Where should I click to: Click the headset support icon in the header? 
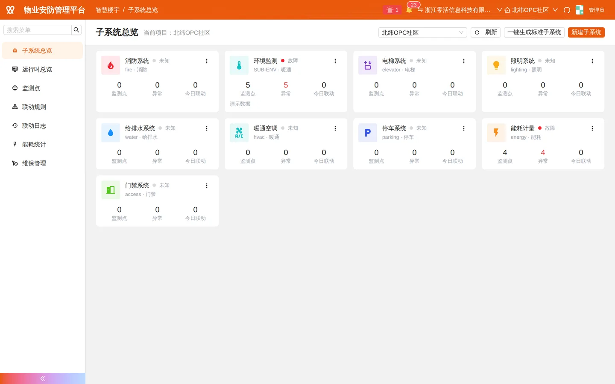[567, 10]
